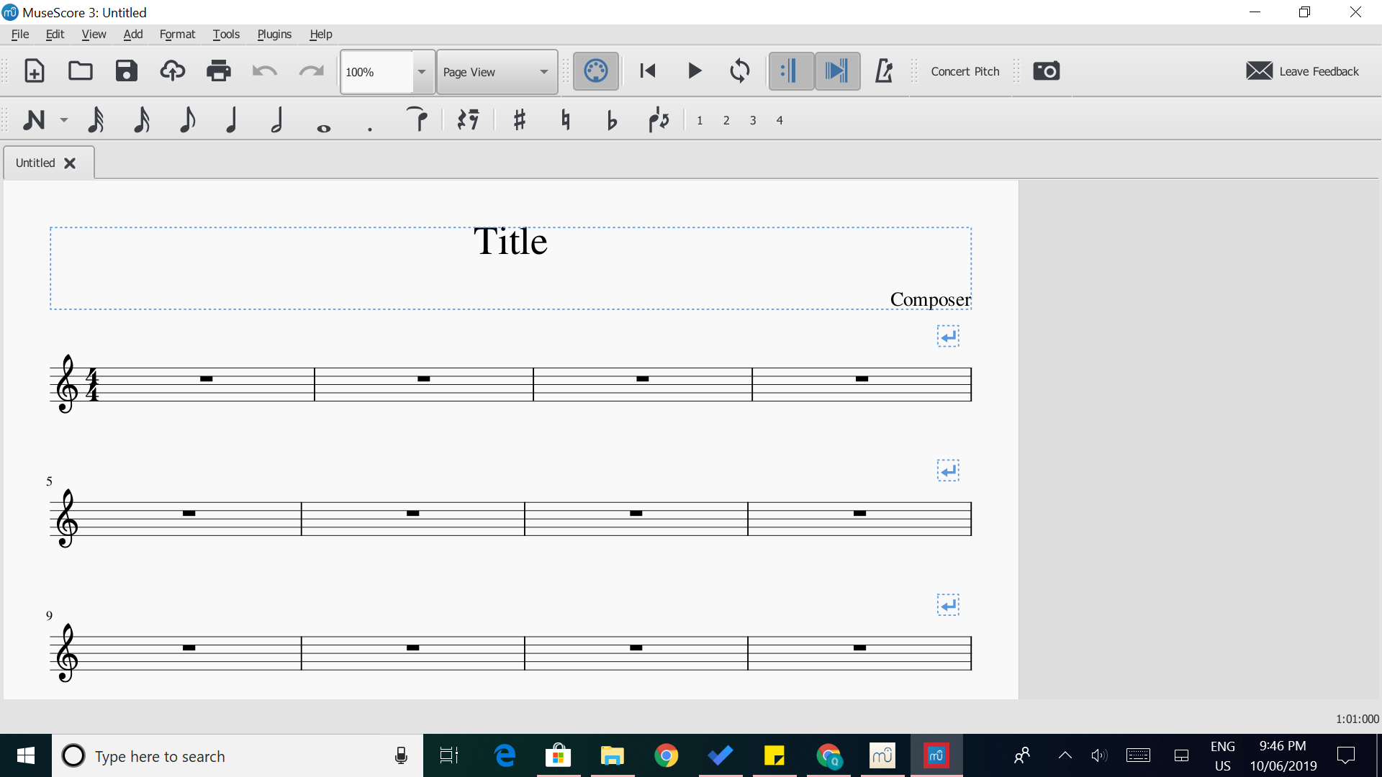Click the natural accidental icon
This screenshot has width=1382, height=777.
566,118
